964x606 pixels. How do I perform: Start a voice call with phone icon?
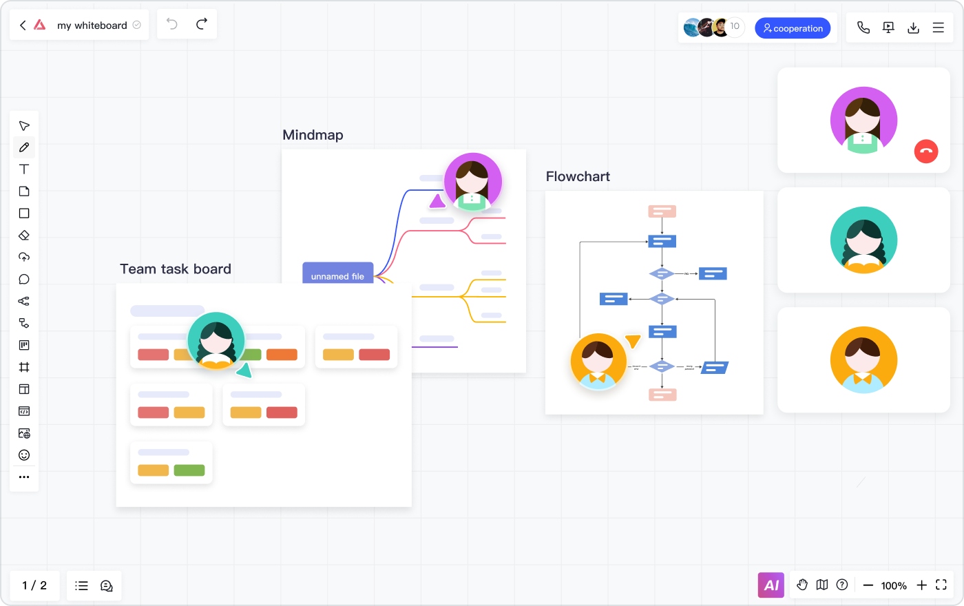click(863, 28)
